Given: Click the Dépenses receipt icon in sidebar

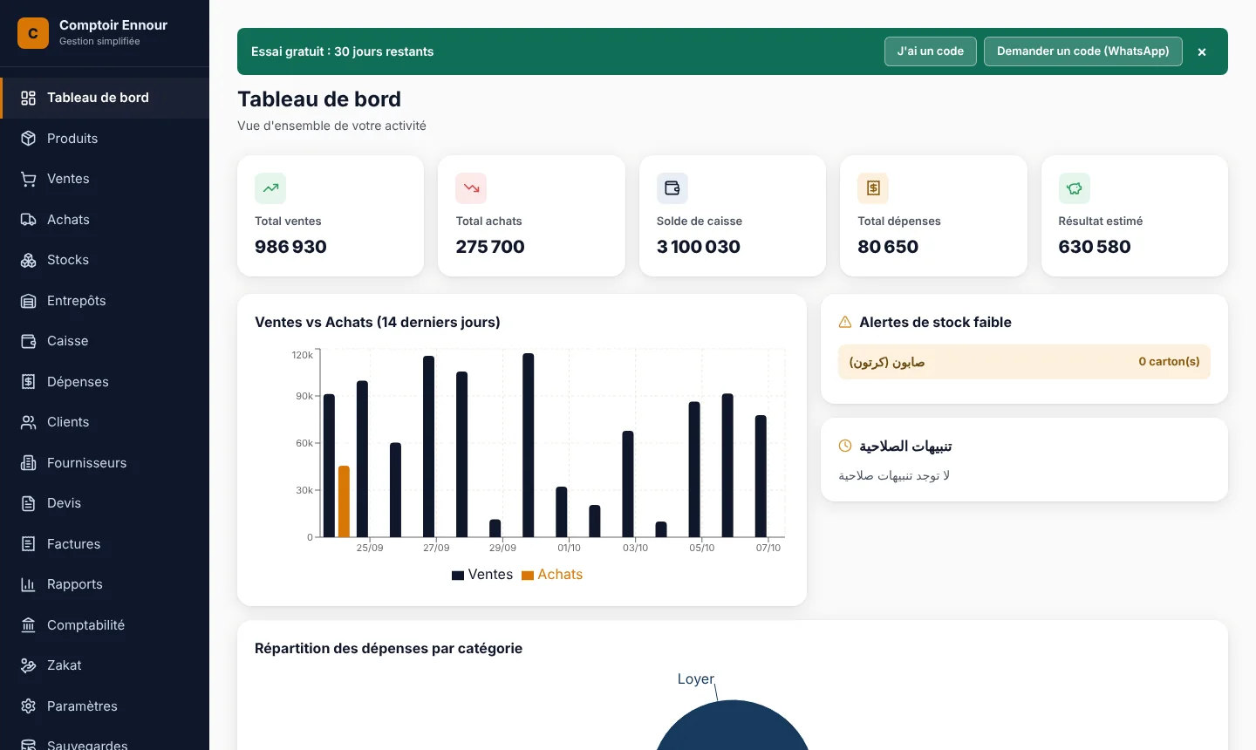Looking at the screenshot, I should coord(29,382).
